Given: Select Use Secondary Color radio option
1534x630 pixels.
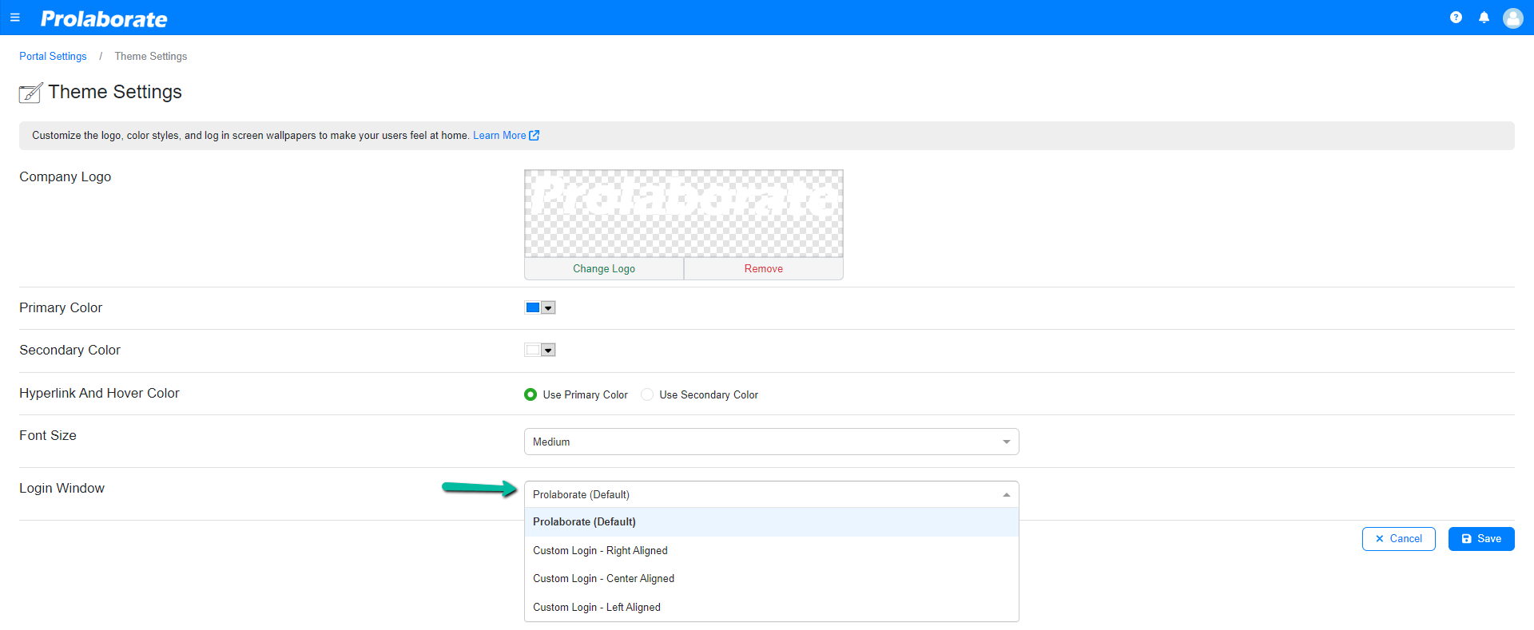Looking at the screenshot, I should click(647, 394).
